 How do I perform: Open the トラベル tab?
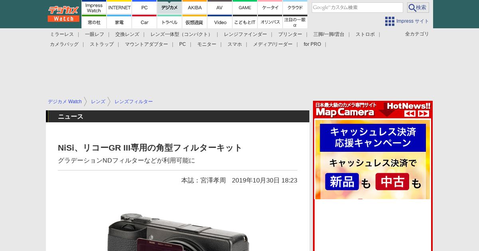pos(170,22)
